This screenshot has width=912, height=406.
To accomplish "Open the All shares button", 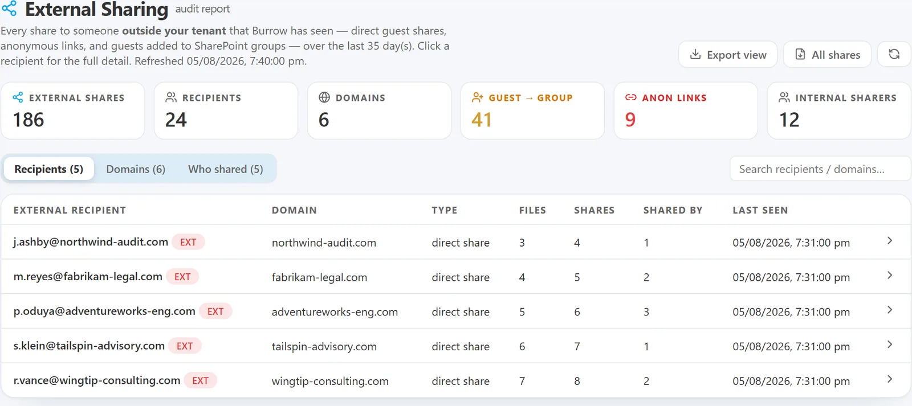I will (828, 54).
